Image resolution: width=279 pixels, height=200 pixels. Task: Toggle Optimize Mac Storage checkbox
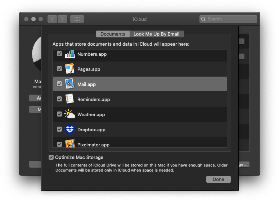click(x=51, y=157)
